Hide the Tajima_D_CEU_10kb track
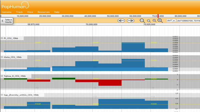This screenshot has width=200, height=112. [x=2, y=76]
